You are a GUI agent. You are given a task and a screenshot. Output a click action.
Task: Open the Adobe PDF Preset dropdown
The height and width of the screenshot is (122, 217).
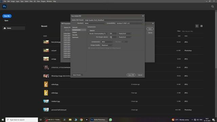(114, 20)
